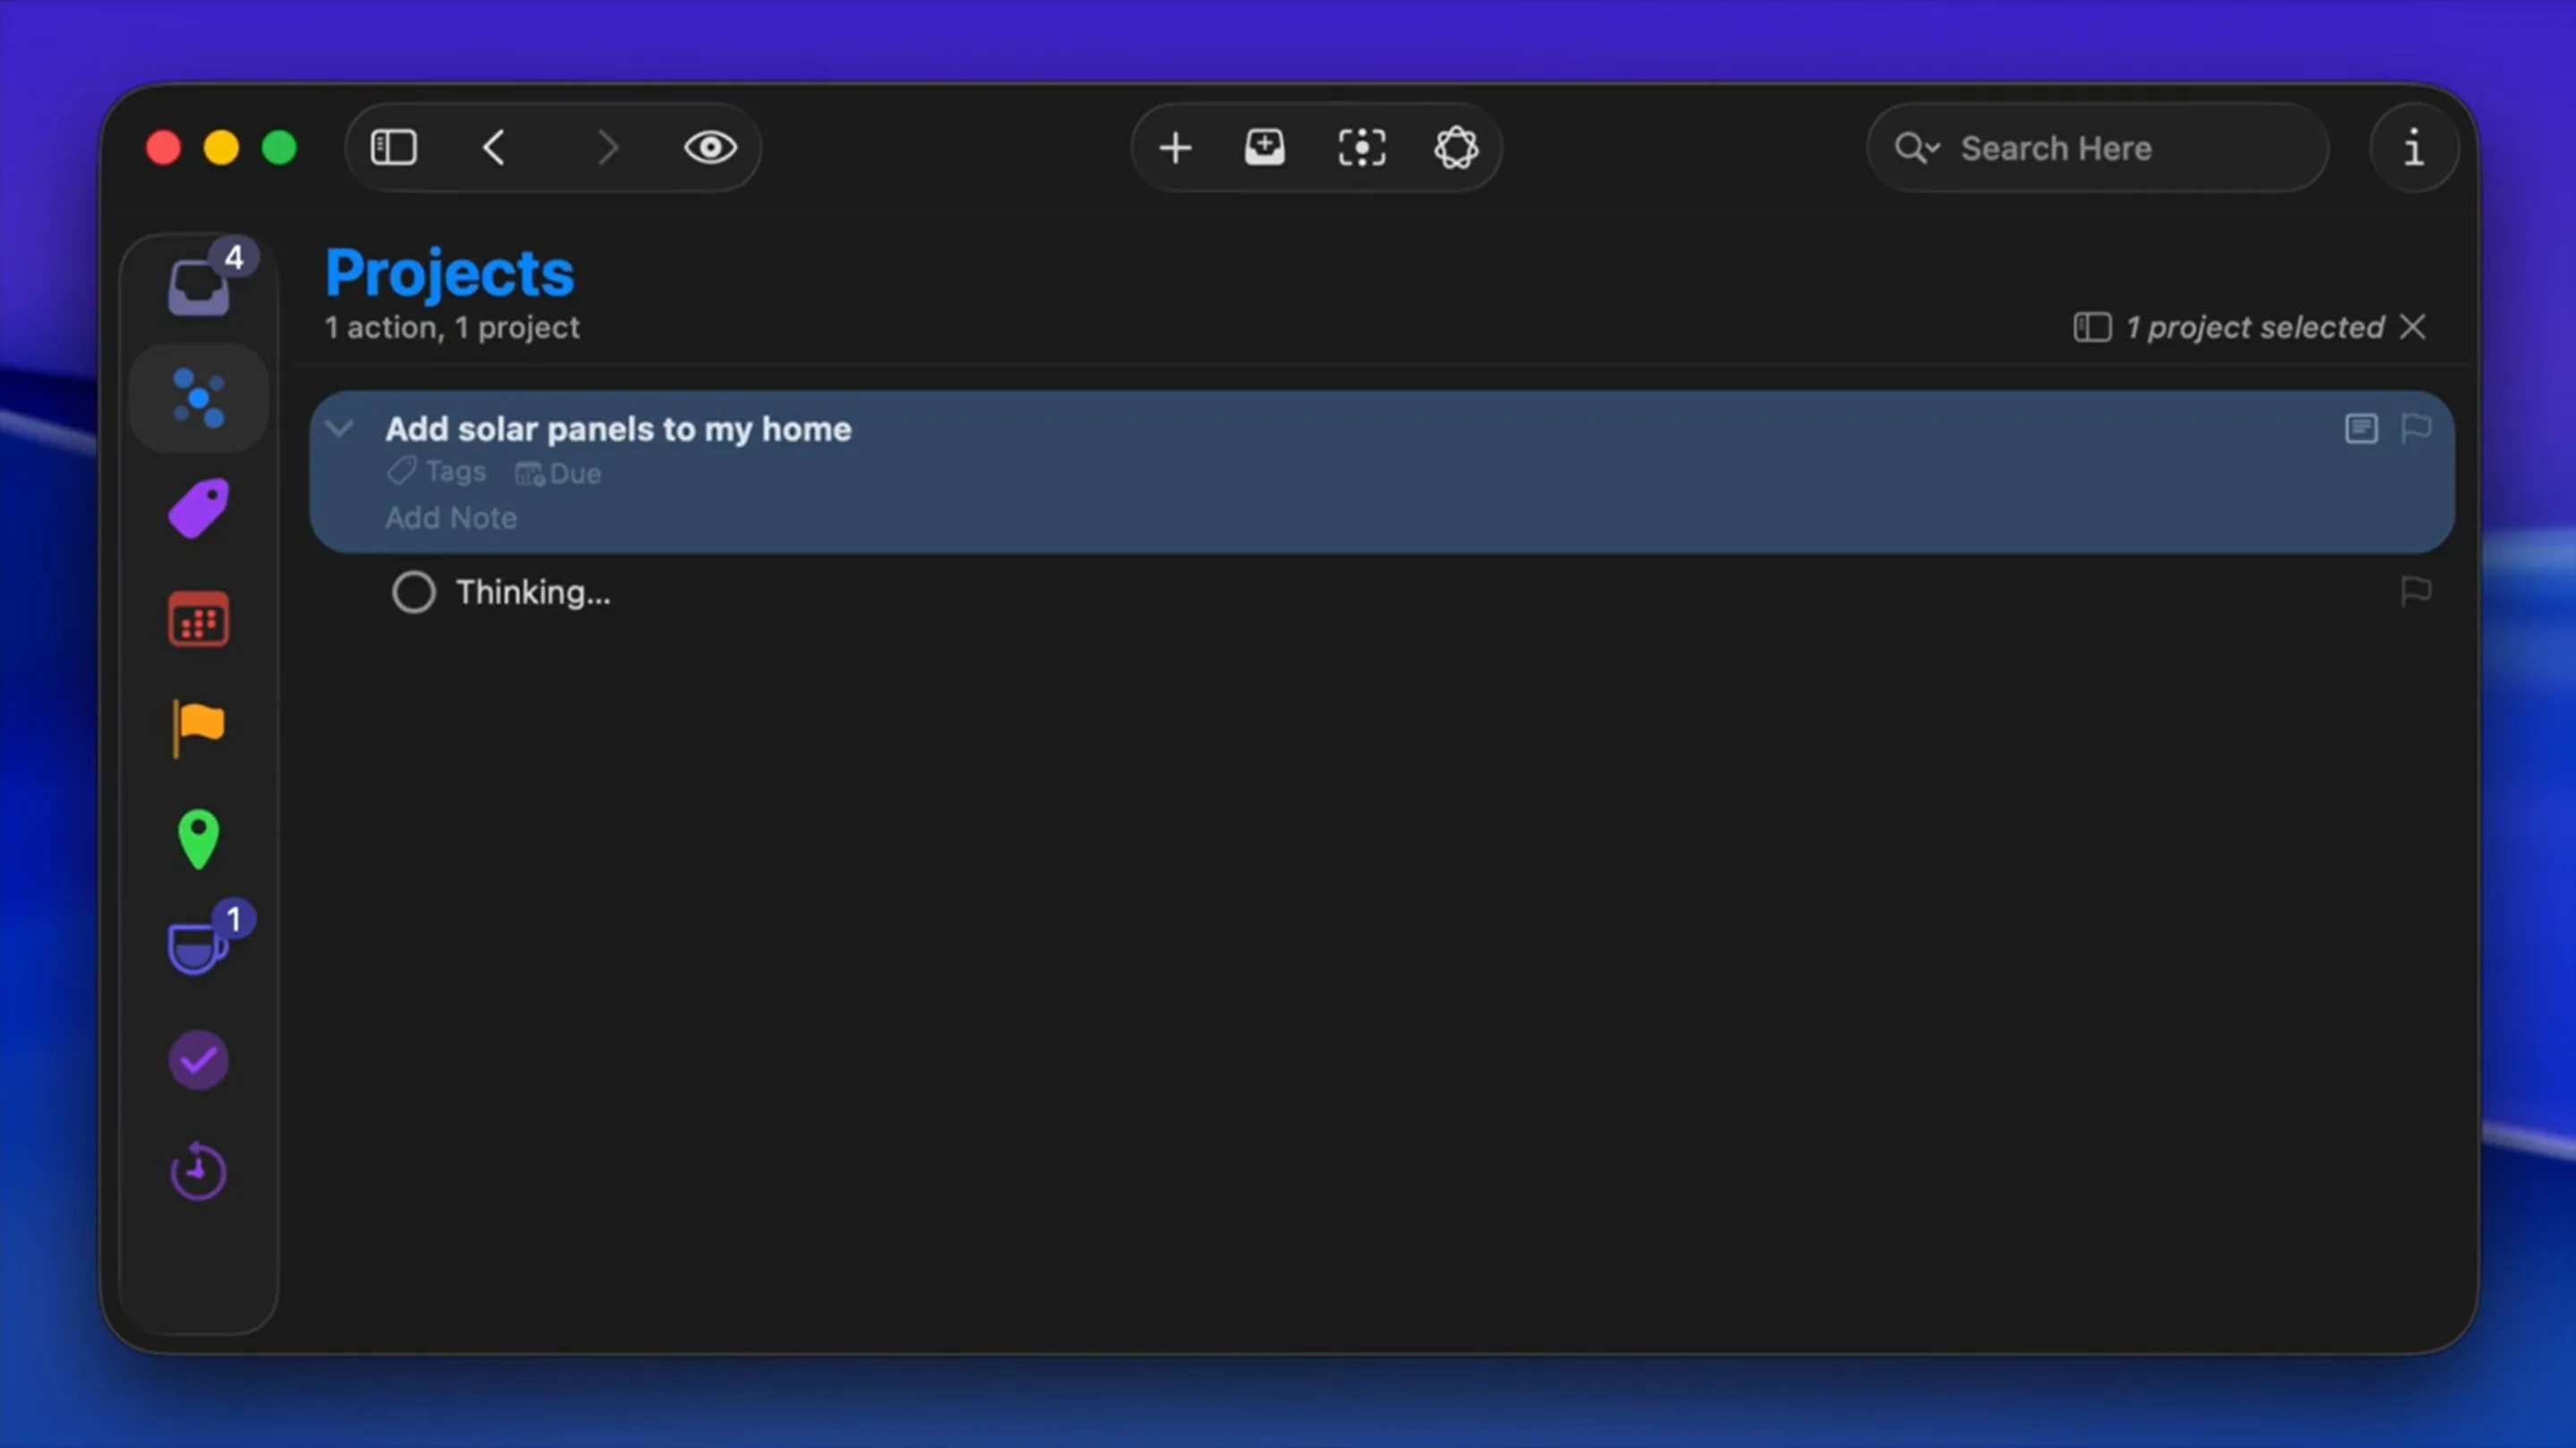Open the Tags perspective

tap(199, 508)
